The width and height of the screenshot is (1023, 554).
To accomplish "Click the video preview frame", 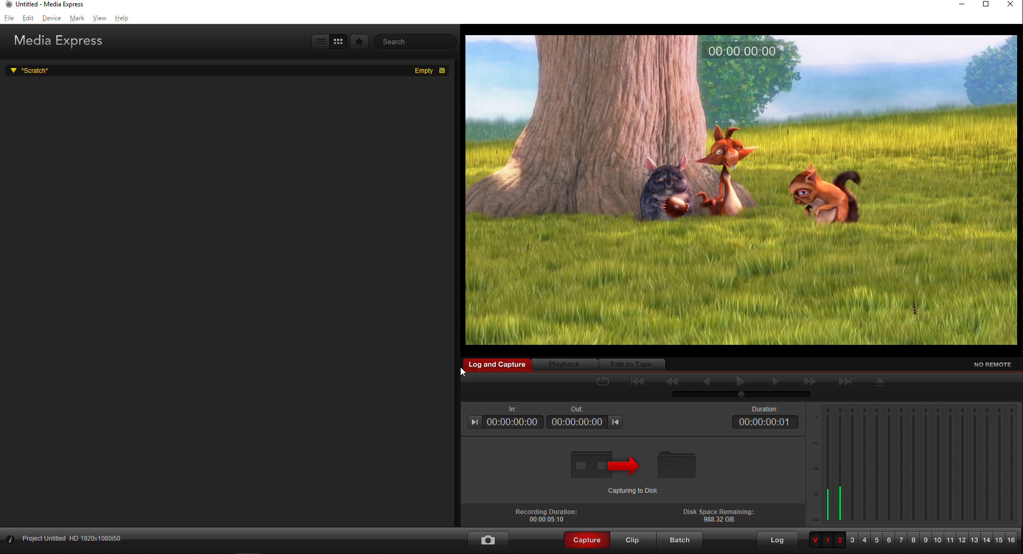I will pyautogui.click(x=741, y=190).
